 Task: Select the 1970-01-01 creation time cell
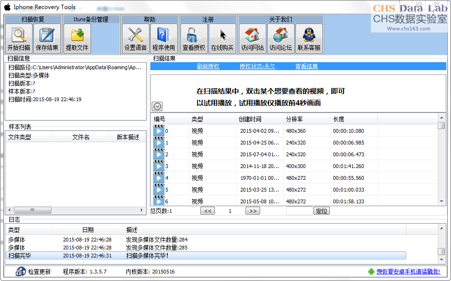(x=260, y=178)
